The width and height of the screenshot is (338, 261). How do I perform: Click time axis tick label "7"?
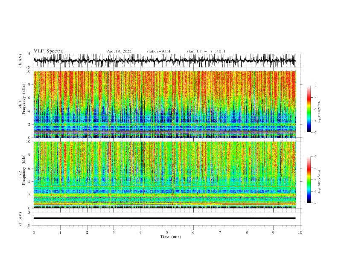[x=220, y=232]
